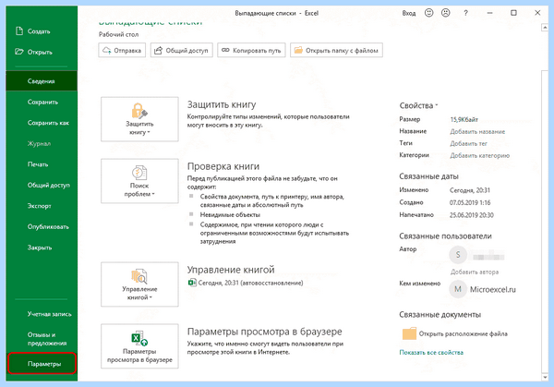
Task: Click the Добавить категорию field
Action: (479, 155)
